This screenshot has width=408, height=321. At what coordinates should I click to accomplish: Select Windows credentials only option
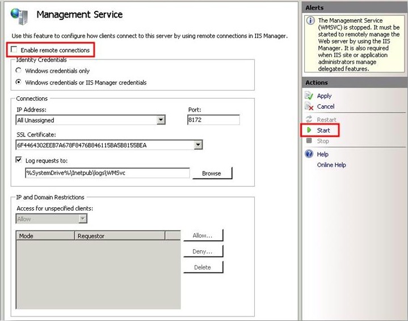[x=18, y=70]
